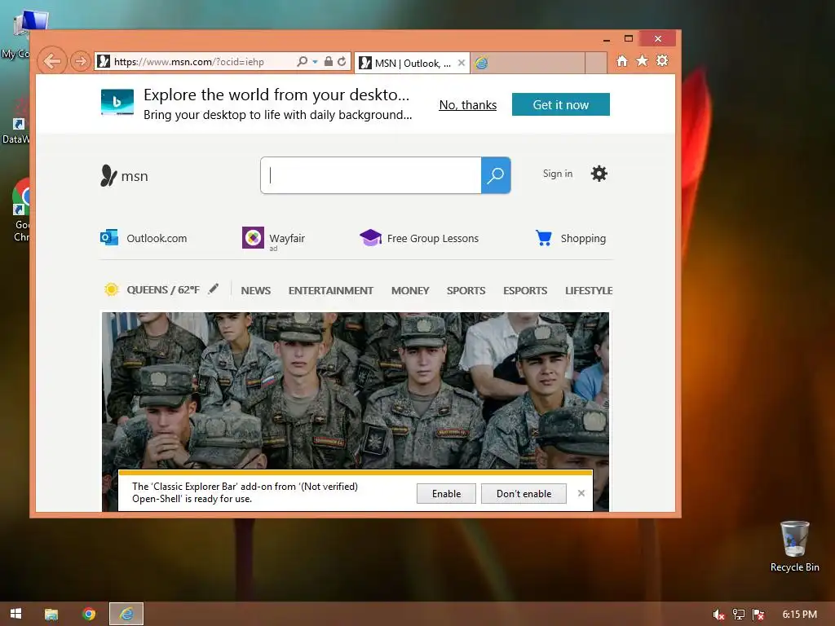Viewport: 835px width, 626px height.
Task: Click the sun weather icon
Action: coord(111,289)
